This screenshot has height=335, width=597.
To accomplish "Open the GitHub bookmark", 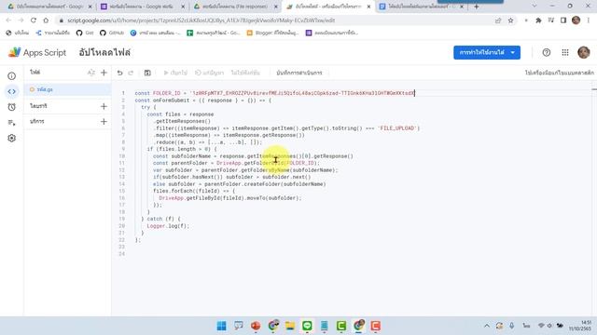I will (x=112, y=33).
